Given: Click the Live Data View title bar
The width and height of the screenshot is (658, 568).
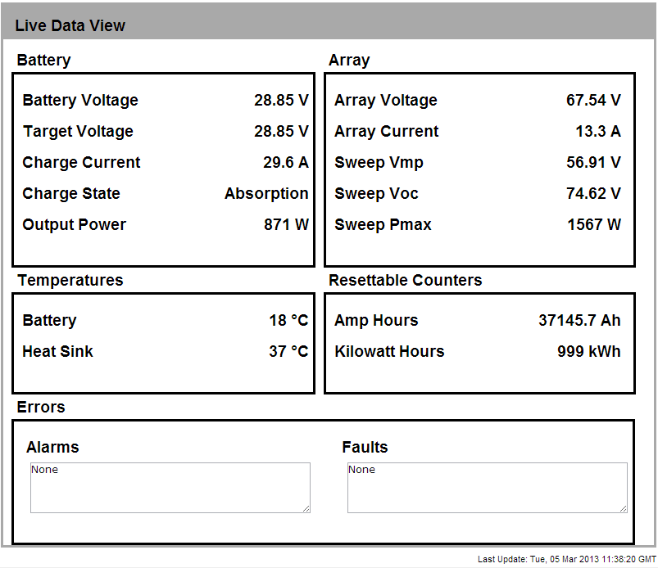Looking at the screenshot, I should 328,25.
